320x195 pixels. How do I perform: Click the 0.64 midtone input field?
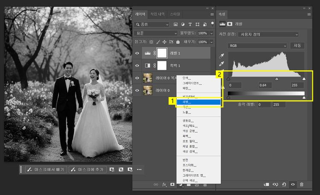[265, 85]
